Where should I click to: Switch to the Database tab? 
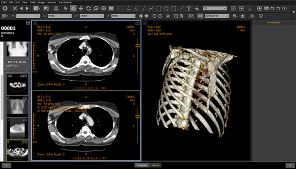[142, 166]
